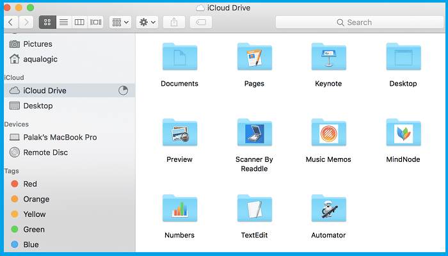Select aqualogic home folder in sidebar

point(69,59)
